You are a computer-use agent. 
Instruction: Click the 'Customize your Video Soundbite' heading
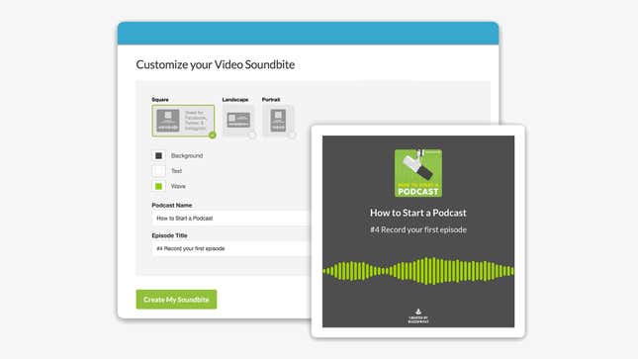tap(216, 64)
